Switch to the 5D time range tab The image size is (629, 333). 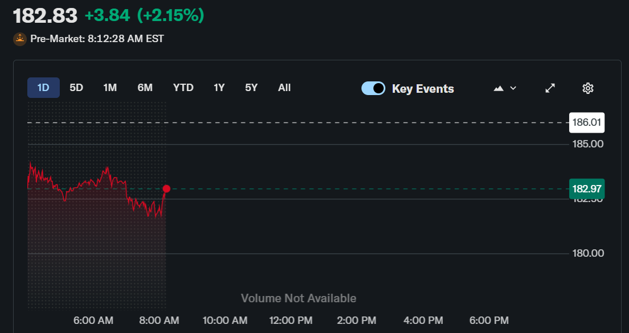(x=76, y=88)
